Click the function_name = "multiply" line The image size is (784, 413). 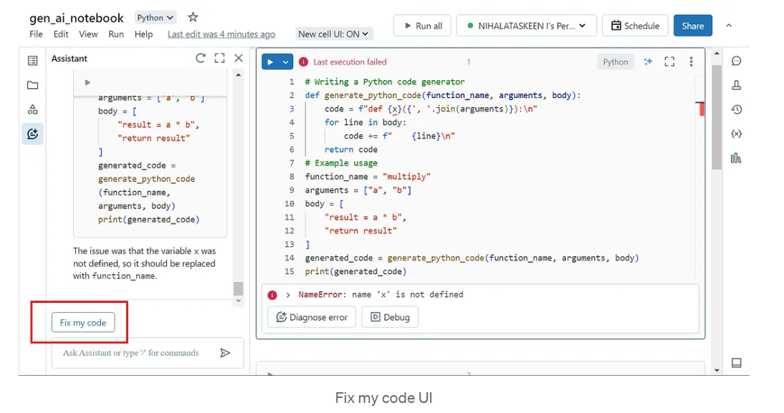point(368,177)
